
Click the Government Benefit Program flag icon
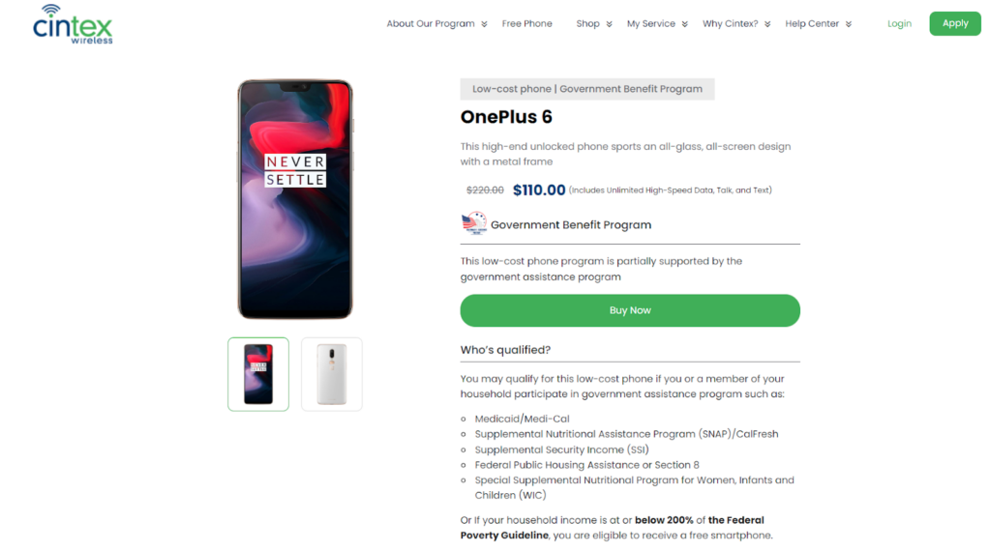tap(474, 223)
